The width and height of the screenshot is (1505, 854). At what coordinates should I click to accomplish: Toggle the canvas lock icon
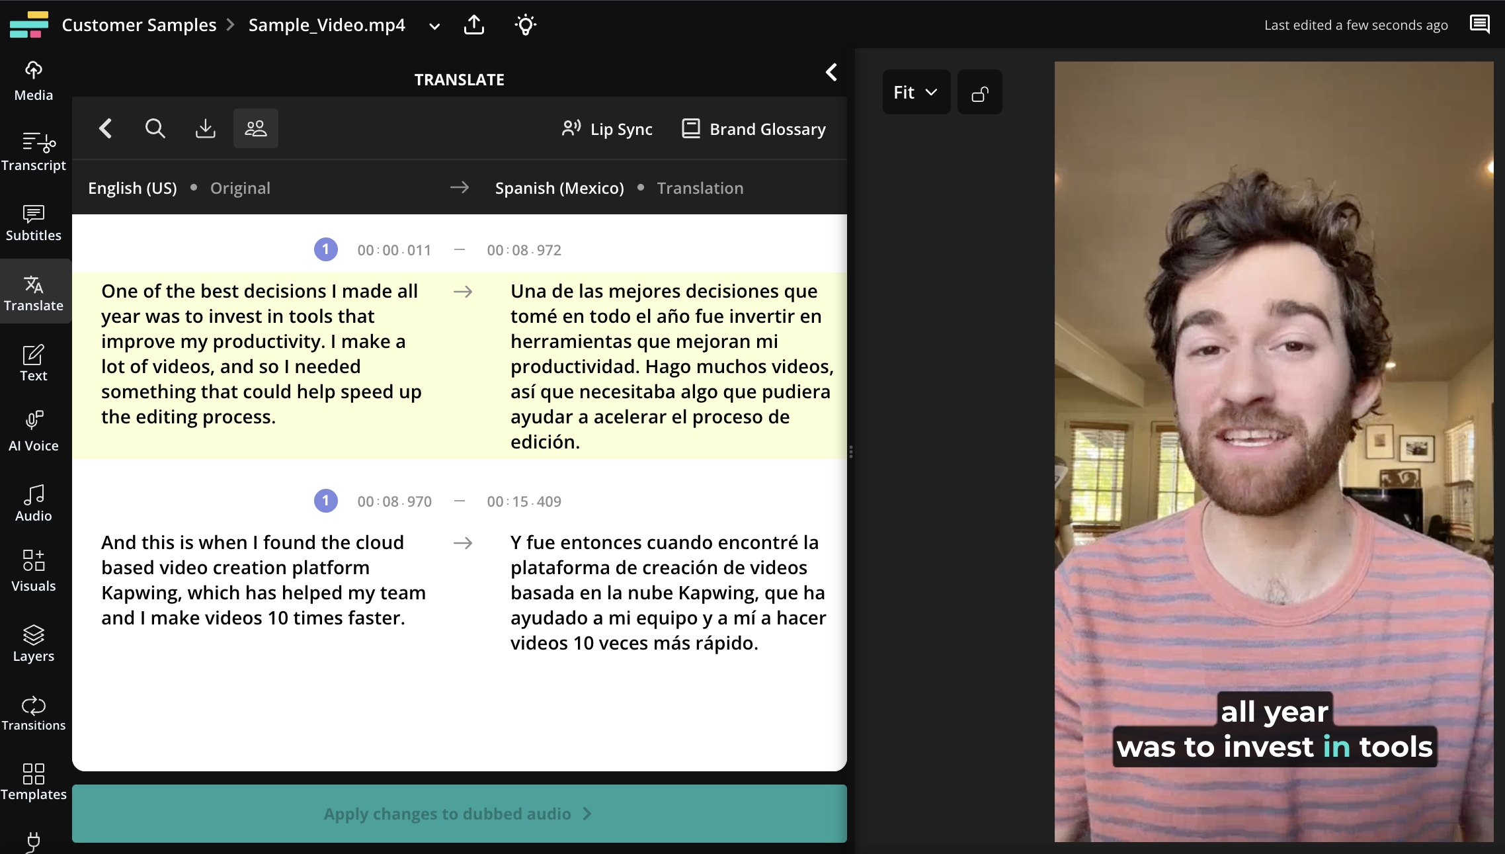pos(980,93)
